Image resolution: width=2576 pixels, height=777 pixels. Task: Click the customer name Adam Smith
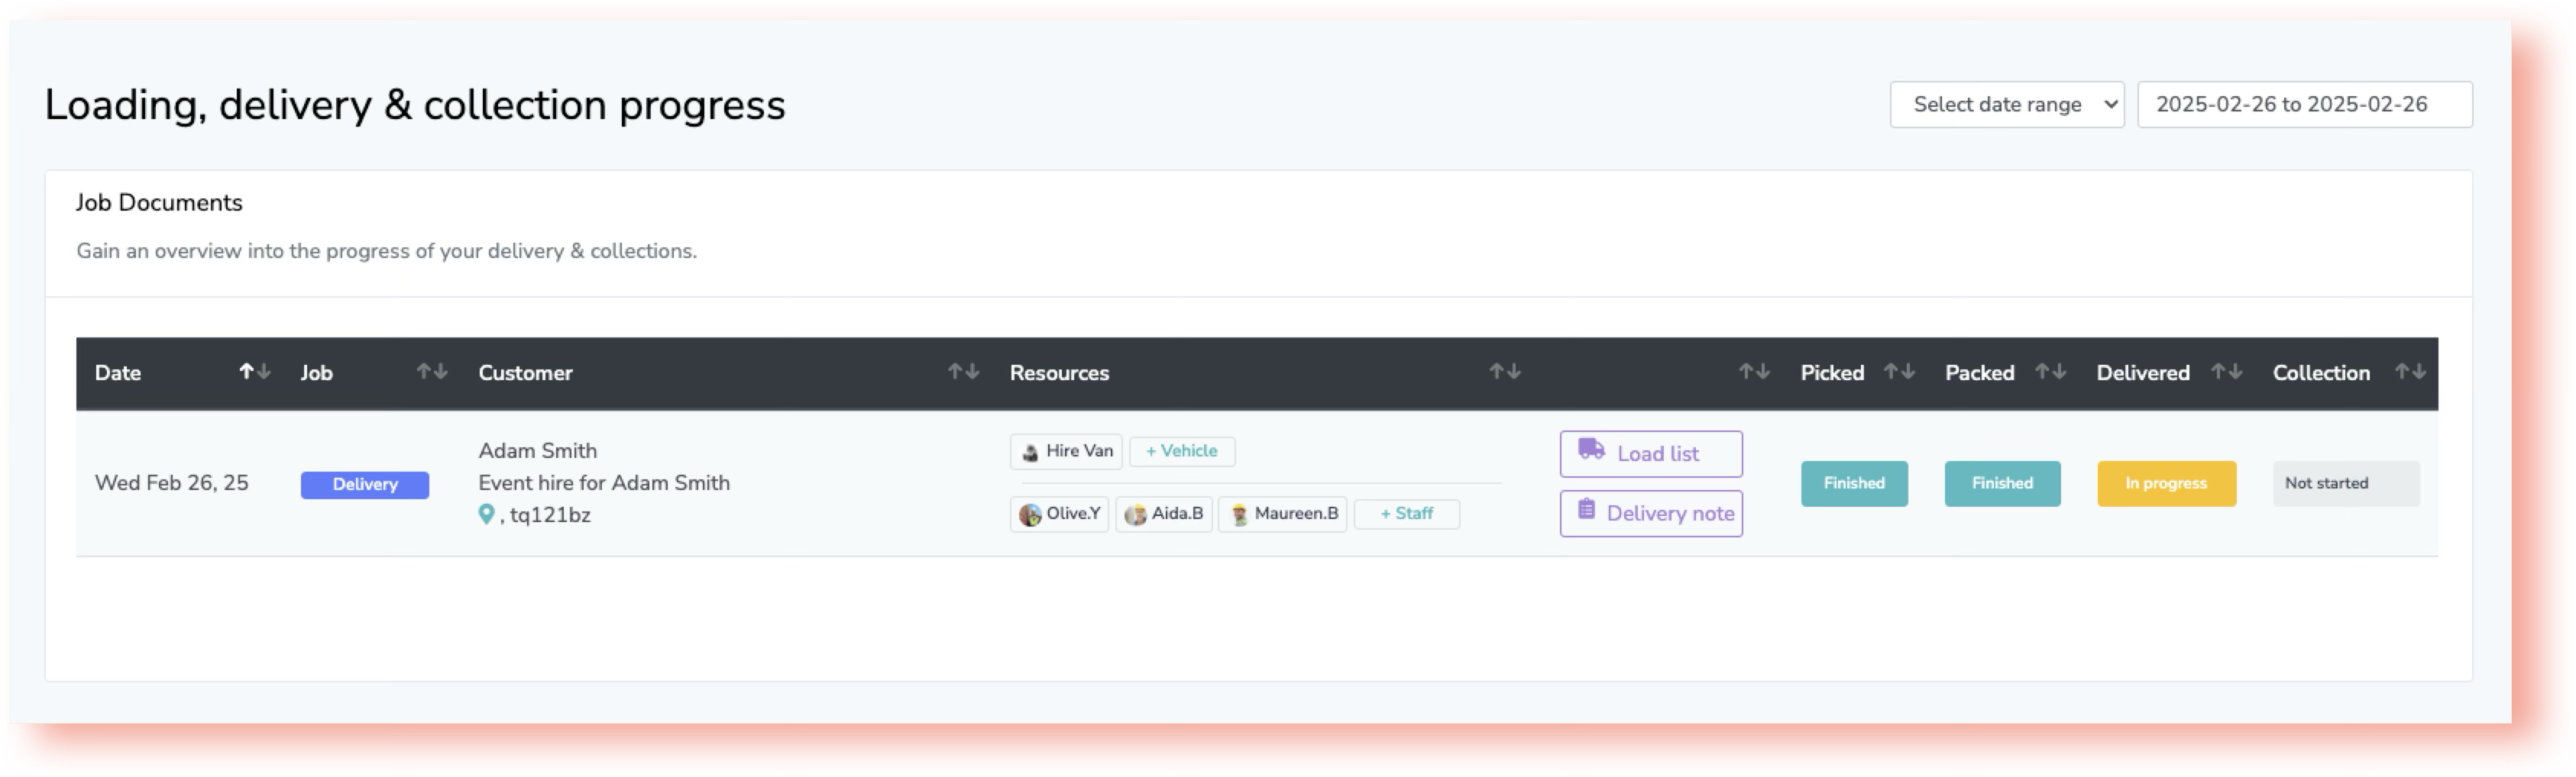[x=538, y=450]
